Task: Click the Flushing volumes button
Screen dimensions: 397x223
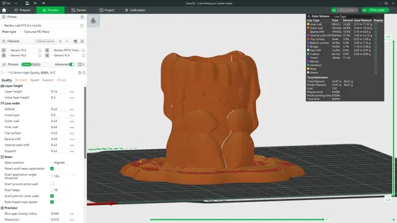Action: [x=45, y=42]
